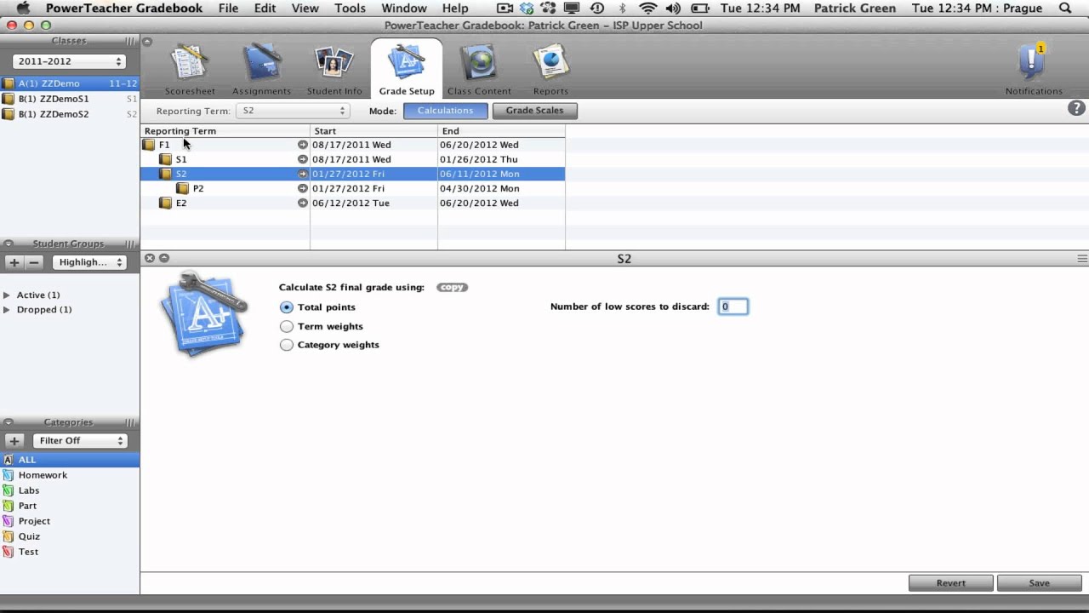
Task: Select the S1 reporting term row
Action: coord(352,159)
